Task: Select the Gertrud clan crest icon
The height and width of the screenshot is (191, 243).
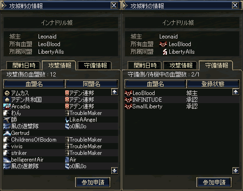Action: (x=7, y=133)
